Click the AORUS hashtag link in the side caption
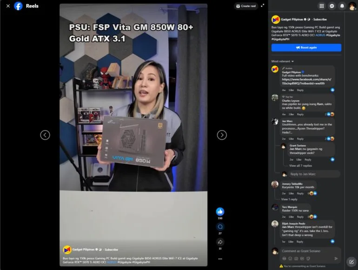The image size is (358, 270). (320, 35)
